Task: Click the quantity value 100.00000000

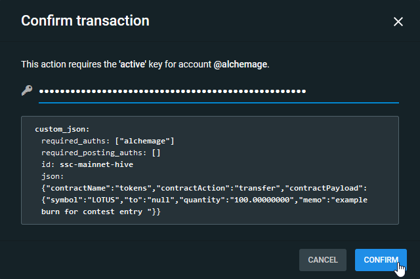Action: pyautogui.click(x=262, y=200)
